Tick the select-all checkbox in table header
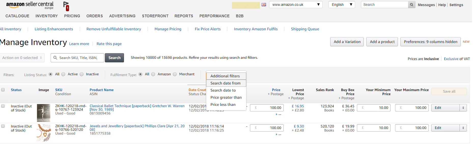 3,90
